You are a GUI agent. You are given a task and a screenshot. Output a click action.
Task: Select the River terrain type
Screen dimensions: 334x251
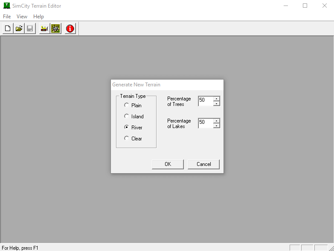(133, 127)
